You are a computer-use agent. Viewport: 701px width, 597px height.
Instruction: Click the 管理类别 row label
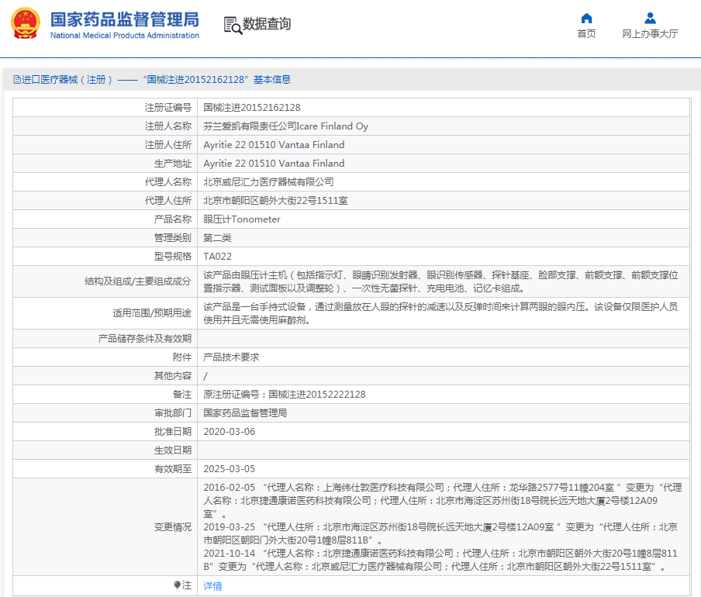click(x=173, y=238)
